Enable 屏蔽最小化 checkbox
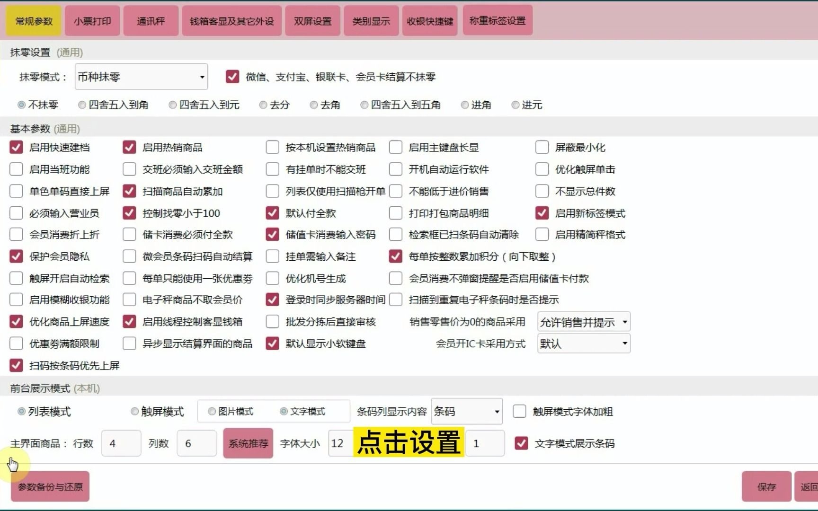This screenshot has height=511, width=818. [x=542, y=147]
